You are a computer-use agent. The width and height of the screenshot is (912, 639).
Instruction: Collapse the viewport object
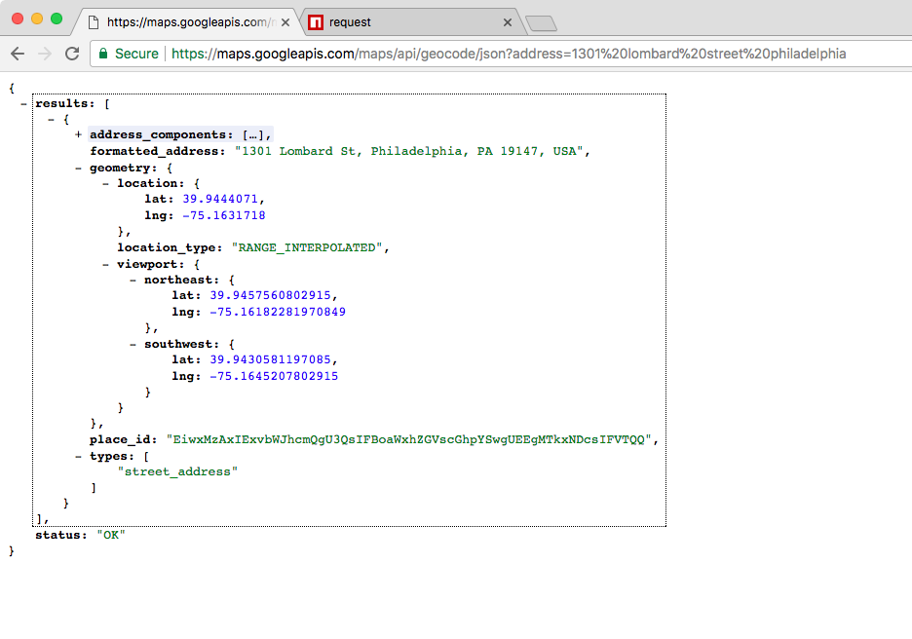105,264
